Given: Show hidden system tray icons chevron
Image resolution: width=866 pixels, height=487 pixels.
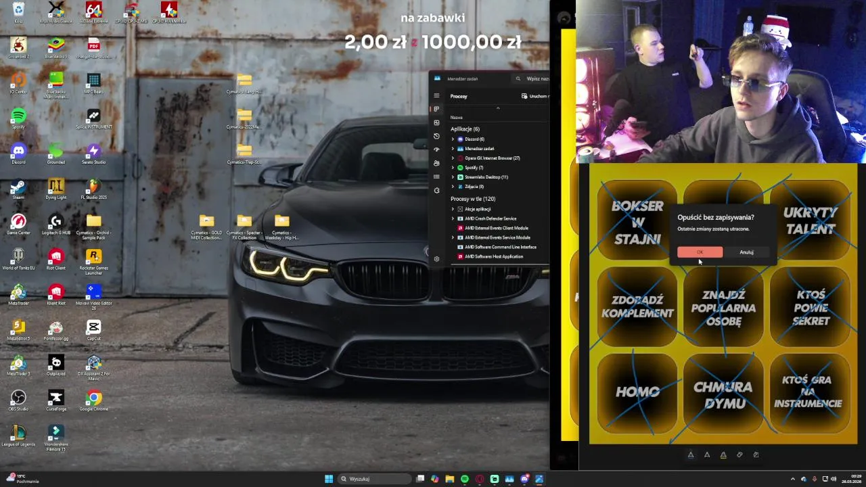Looking at the screenshot, I should 793,479.
